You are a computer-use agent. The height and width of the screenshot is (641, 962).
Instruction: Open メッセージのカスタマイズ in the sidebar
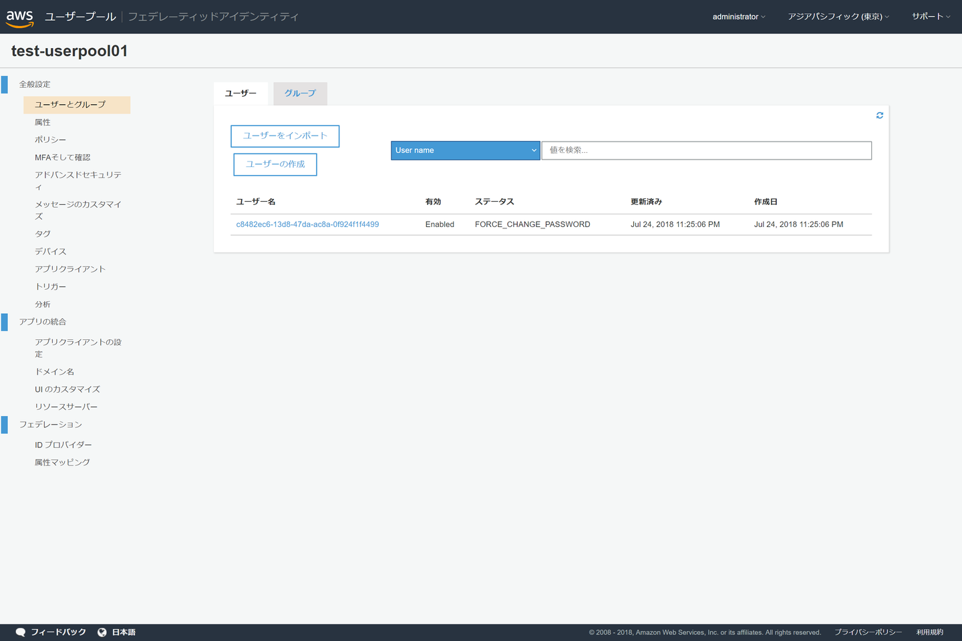coord(78,210)
